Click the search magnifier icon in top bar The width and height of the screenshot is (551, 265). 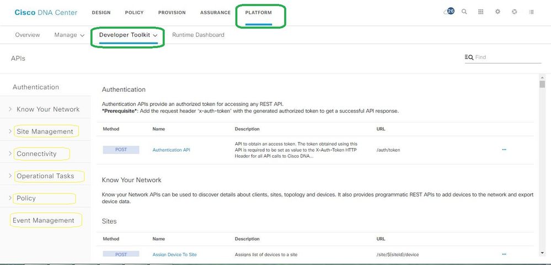464,12
